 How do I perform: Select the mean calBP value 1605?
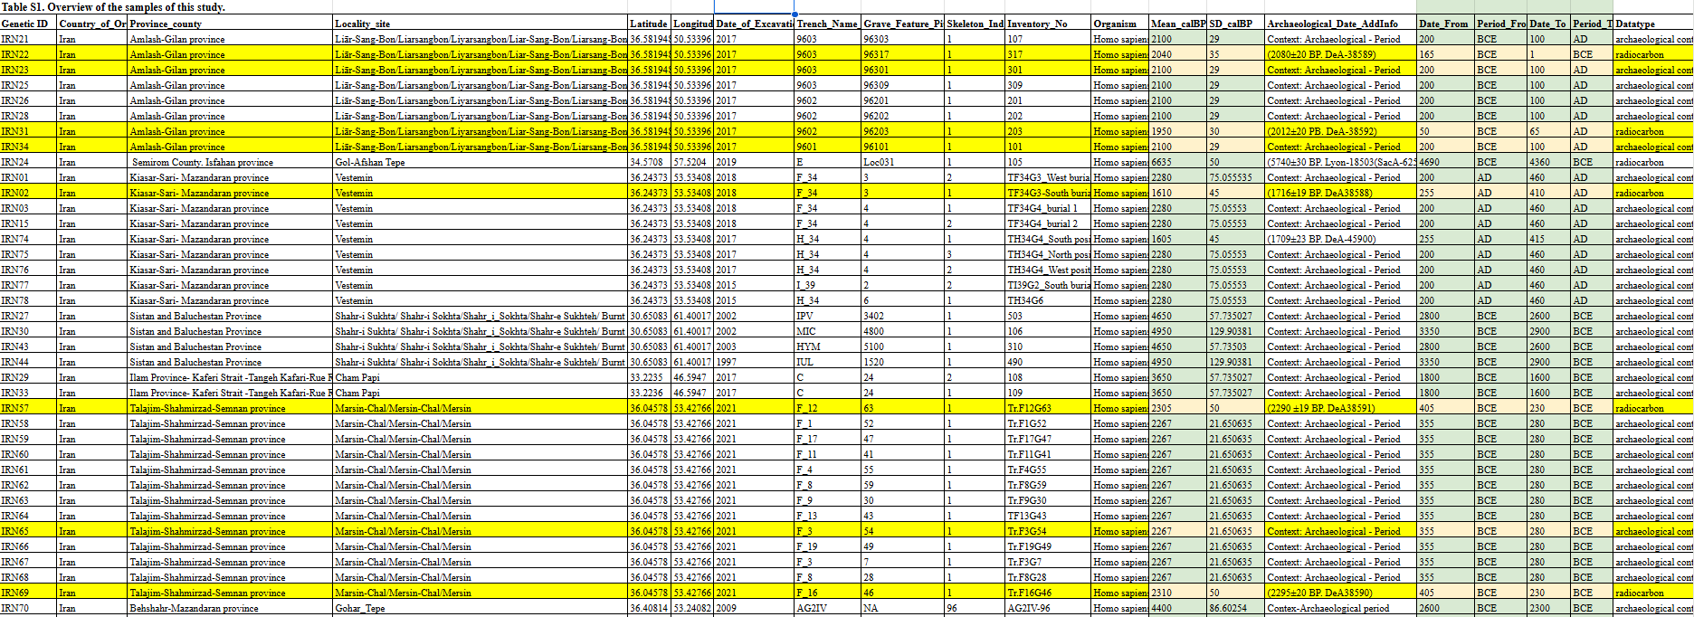pos(1178,239)
